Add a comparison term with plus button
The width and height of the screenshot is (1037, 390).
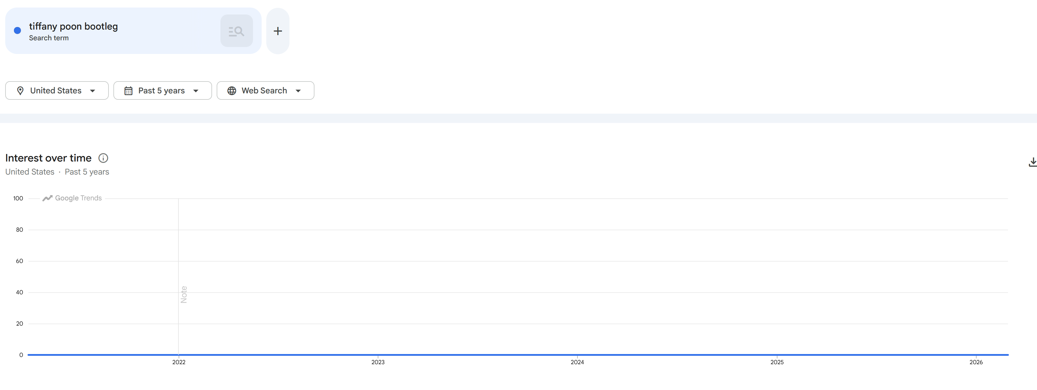278,31
